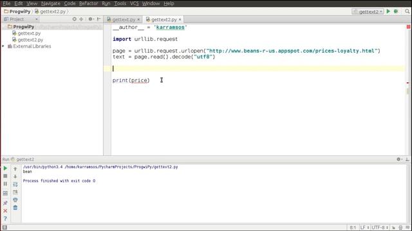This screenshot has width=412, height=231.
Task: Click the gettext2.py path link in console output
Action: [121, 167]
